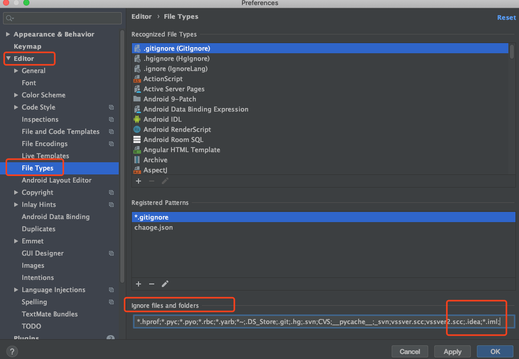Expand the General subsection
519x359 pixels.
click(16, 71)
